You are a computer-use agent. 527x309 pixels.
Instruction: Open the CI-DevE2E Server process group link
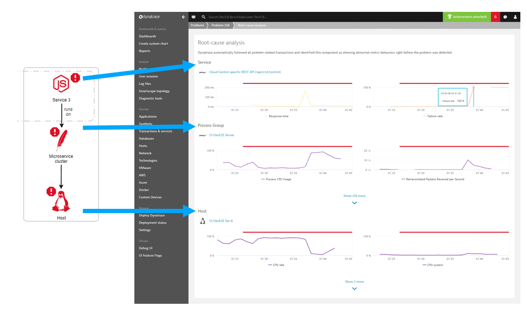[222, 135]
